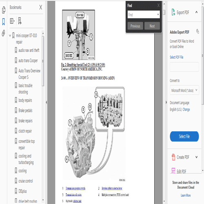The height and width of the screenshot is (204, 204).
Task: Click the blue Select File button
Action: pos(184,136)
